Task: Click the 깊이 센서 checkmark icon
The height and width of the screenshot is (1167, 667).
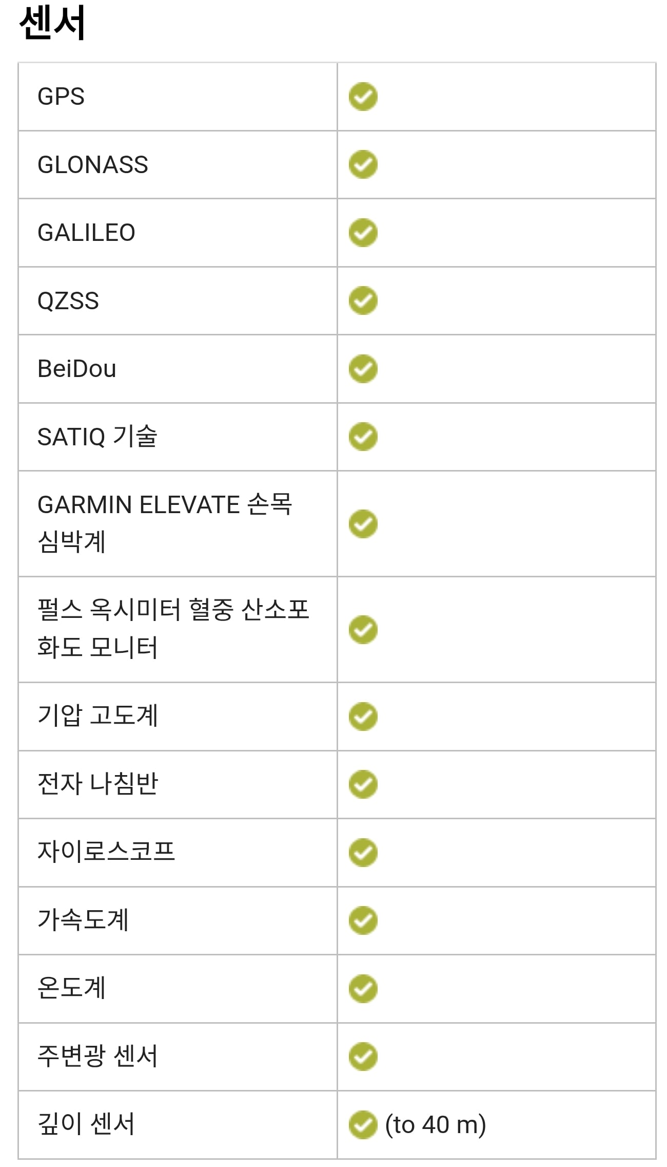Action: (x=363, y=1125)
